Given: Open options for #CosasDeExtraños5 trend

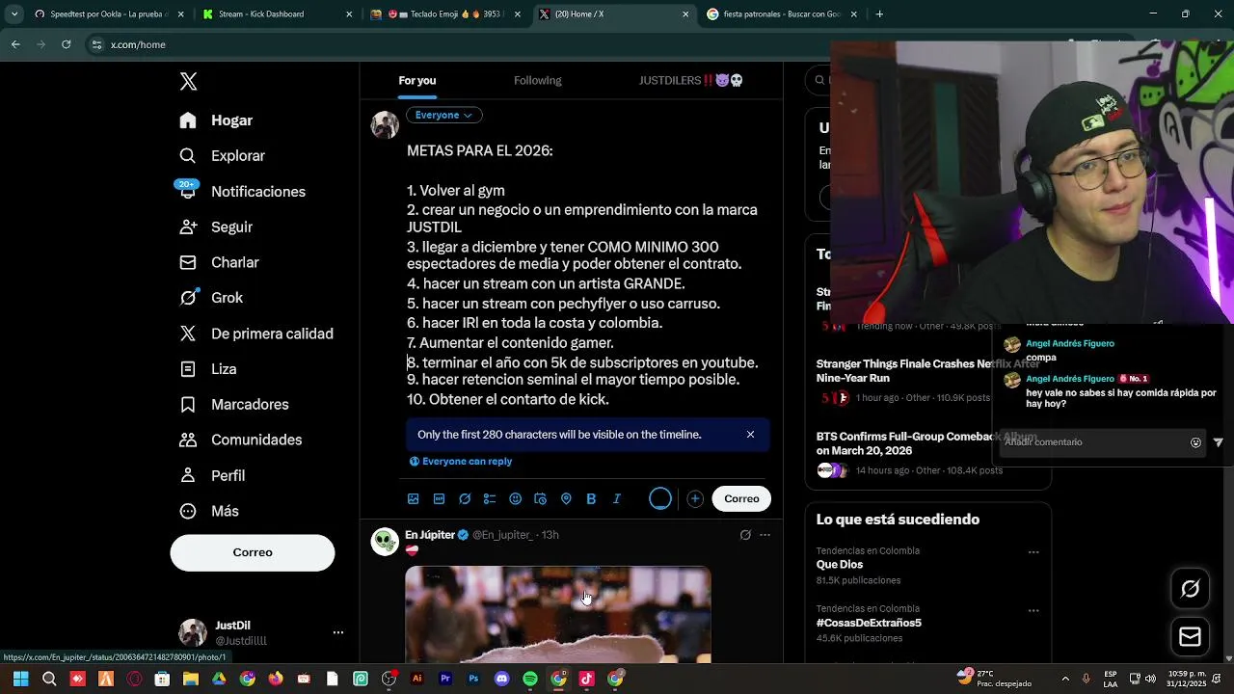Looking at the screenshot, I should 1033,611.
